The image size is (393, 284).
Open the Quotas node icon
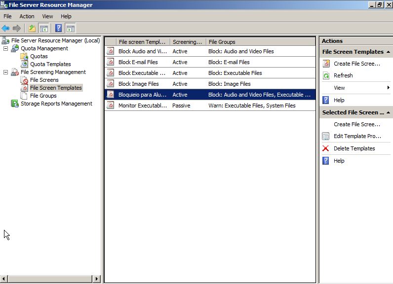coord(24,56)
